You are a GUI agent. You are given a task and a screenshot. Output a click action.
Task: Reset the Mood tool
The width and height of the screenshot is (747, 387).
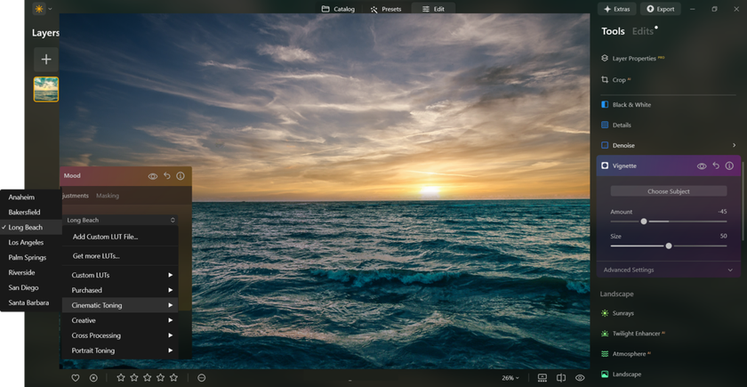point(167,176)
